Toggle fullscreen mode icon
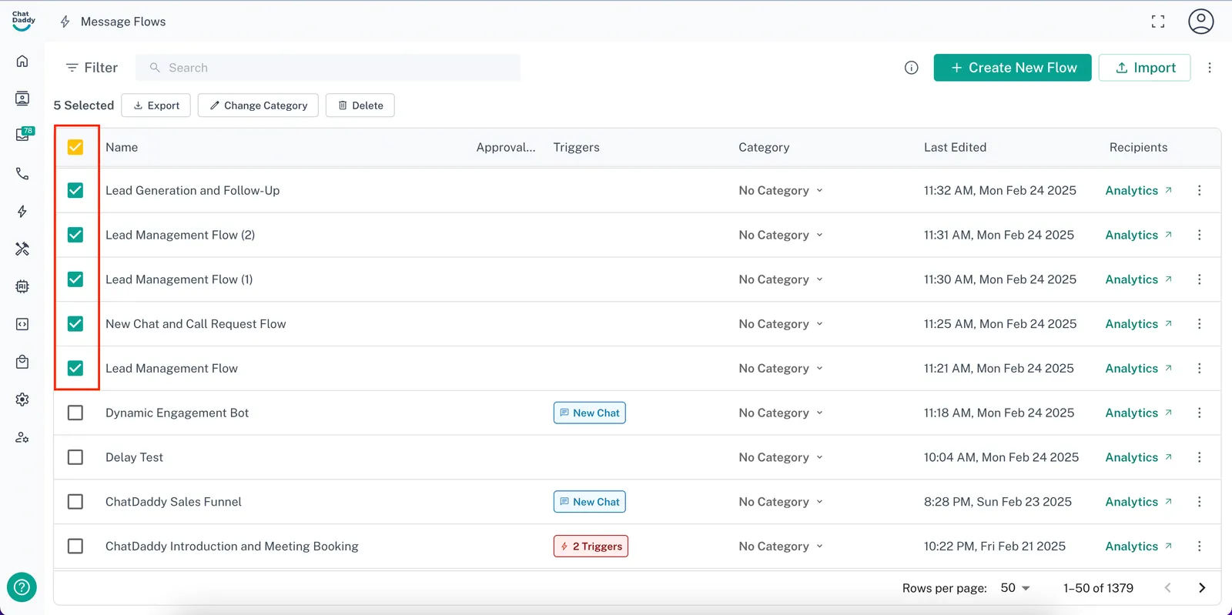Viewport: 1232px width, 615px height. [x=1157, y=22]
